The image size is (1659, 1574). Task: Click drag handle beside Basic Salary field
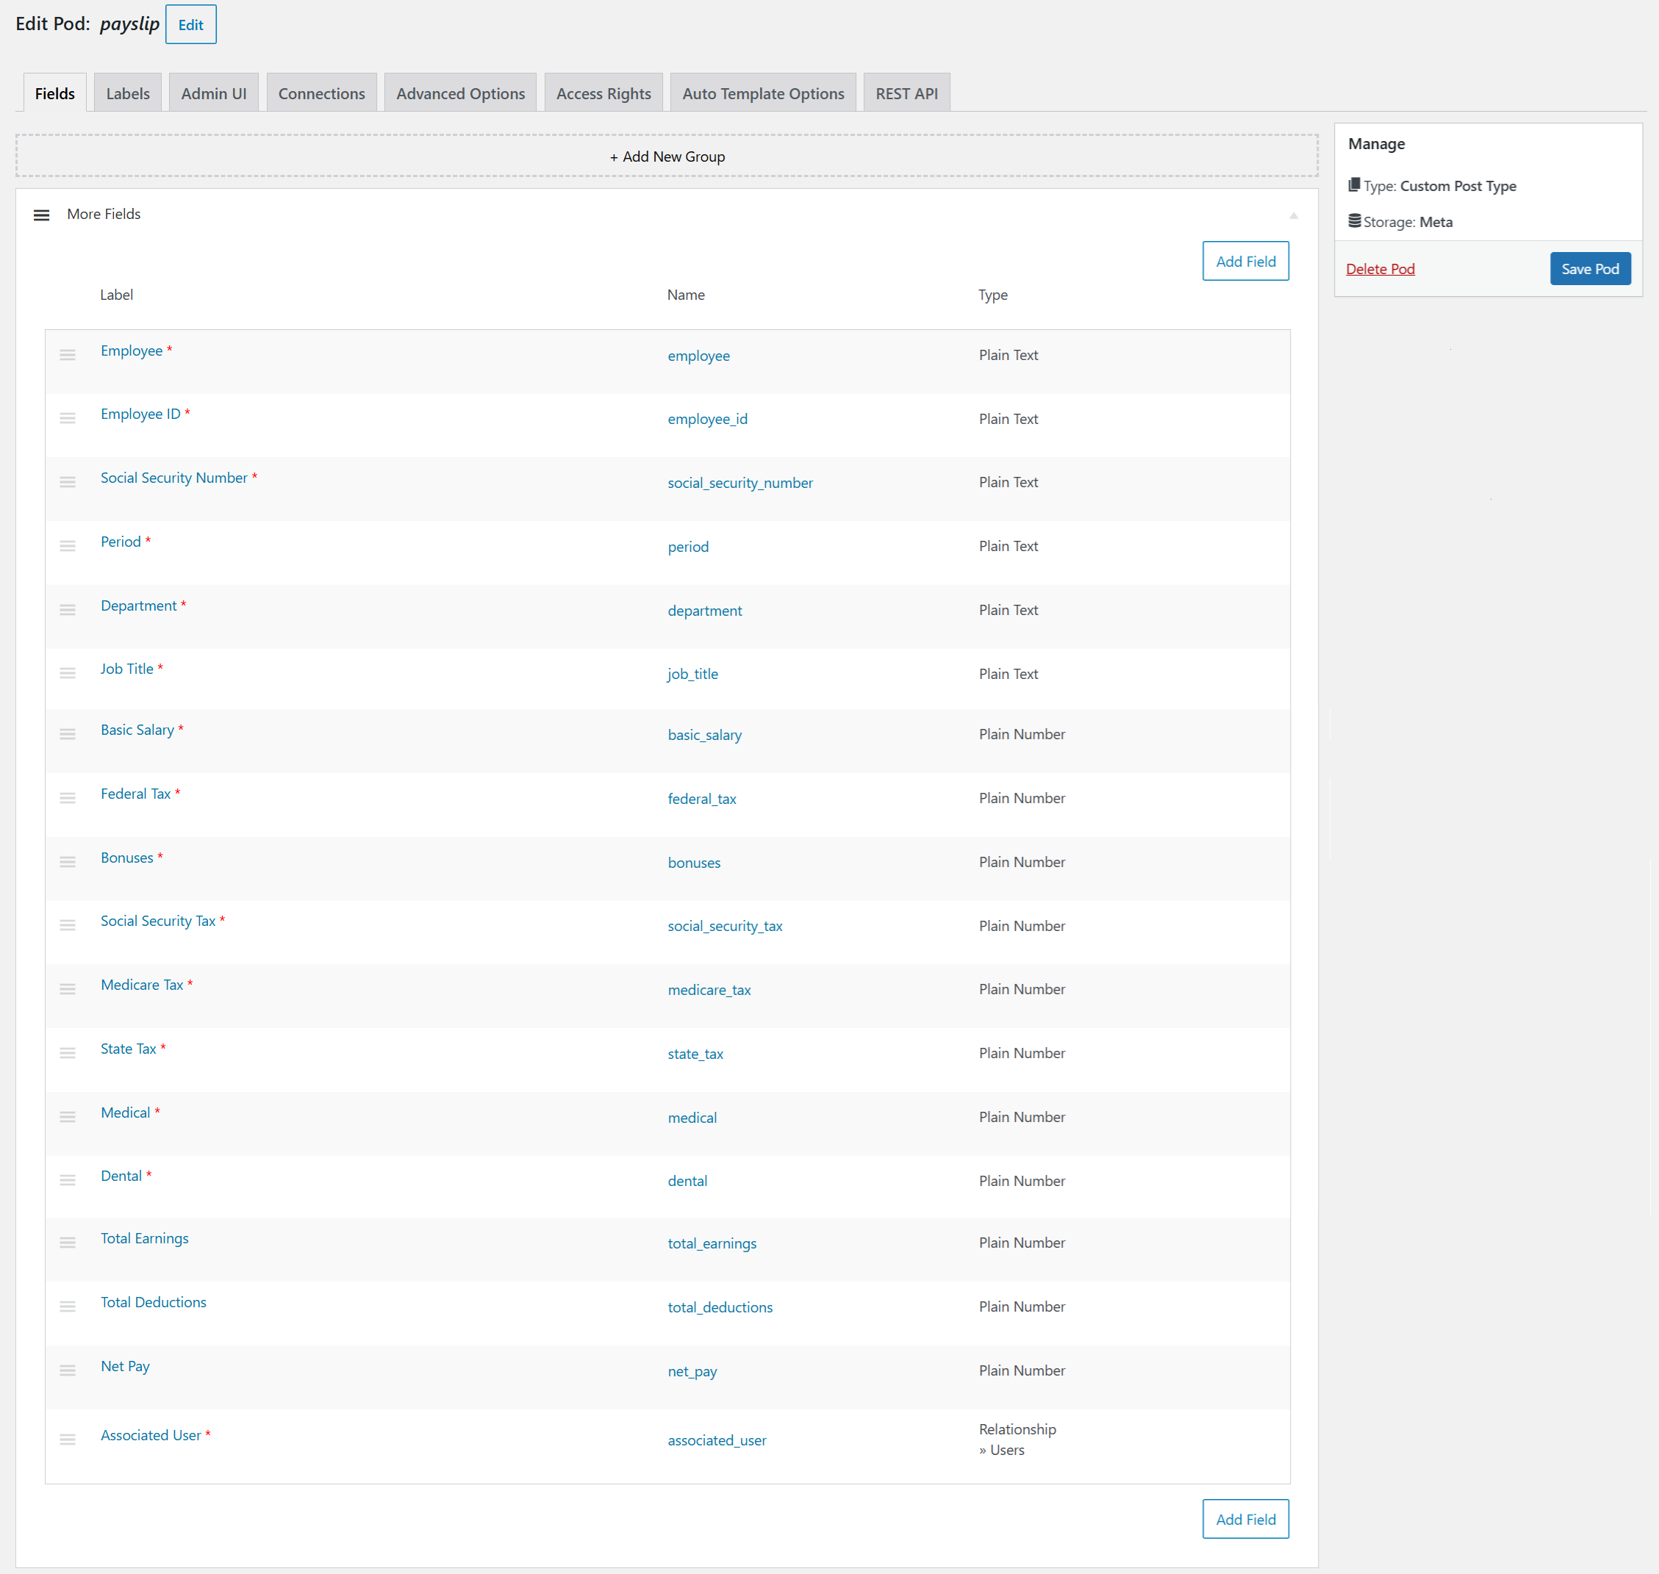(x=67, y=734)
